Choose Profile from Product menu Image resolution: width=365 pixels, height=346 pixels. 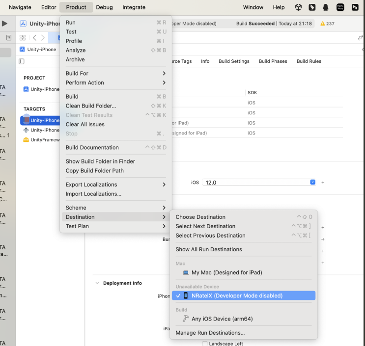coord(116,41)
